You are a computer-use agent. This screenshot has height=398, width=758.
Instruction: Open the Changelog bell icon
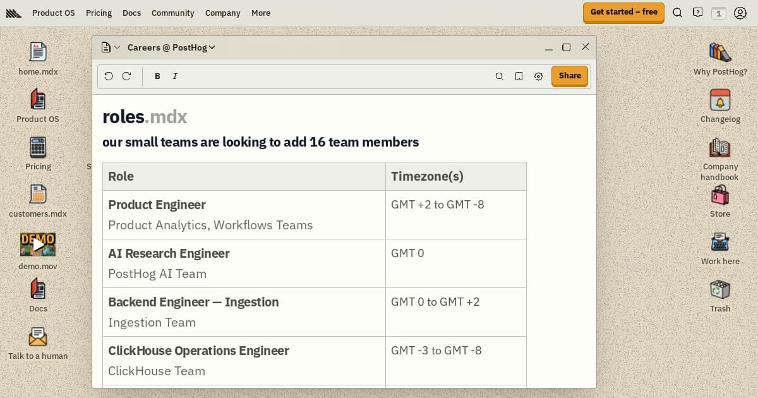point(720,99)
